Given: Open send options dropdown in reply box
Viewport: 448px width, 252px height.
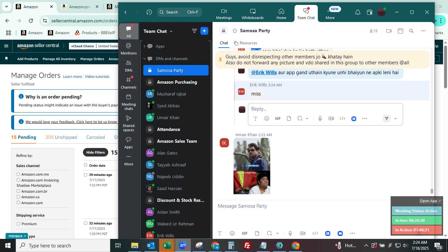Looking at the screenshot, I should (396, 119).
